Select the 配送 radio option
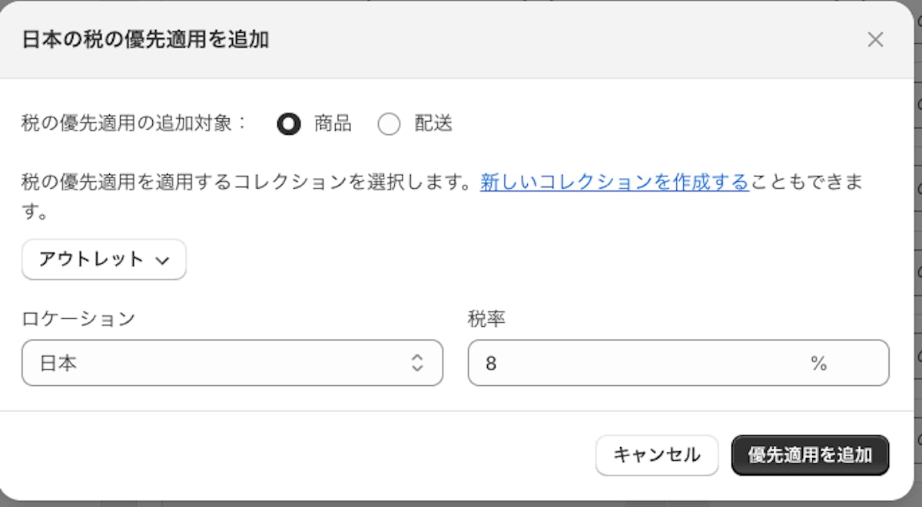The width and height of the screenshot is (922, 507). [x=390, y=123]
